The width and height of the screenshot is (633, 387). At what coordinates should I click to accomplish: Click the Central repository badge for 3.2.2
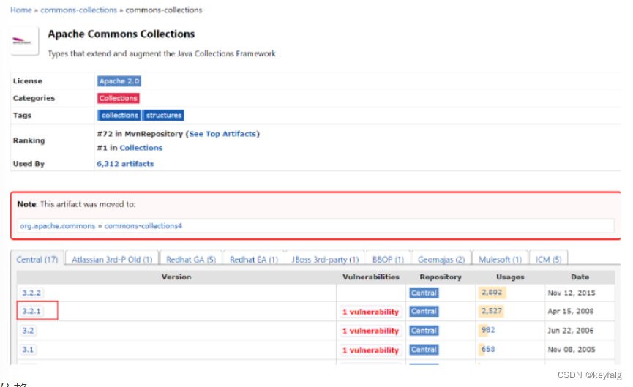tap(424, 293)
